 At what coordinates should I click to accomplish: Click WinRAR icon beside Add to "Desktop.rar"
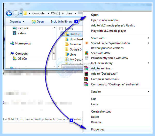click(86, 74)
